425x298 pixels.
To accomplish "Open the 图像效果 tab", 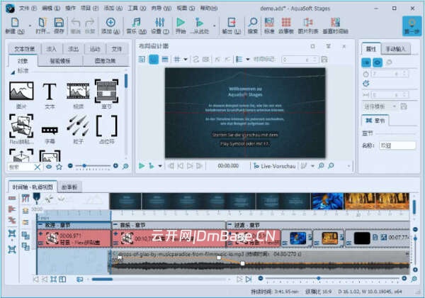I will tap(105, 61).
